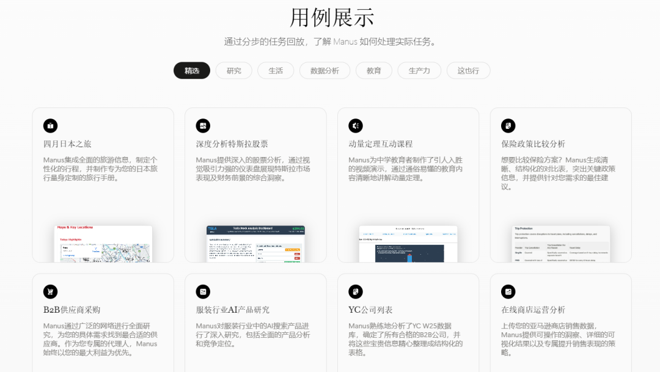Click the 动量定理 card description text
The width and height of the screenshot is (660, 372).
tap(406, 169)
